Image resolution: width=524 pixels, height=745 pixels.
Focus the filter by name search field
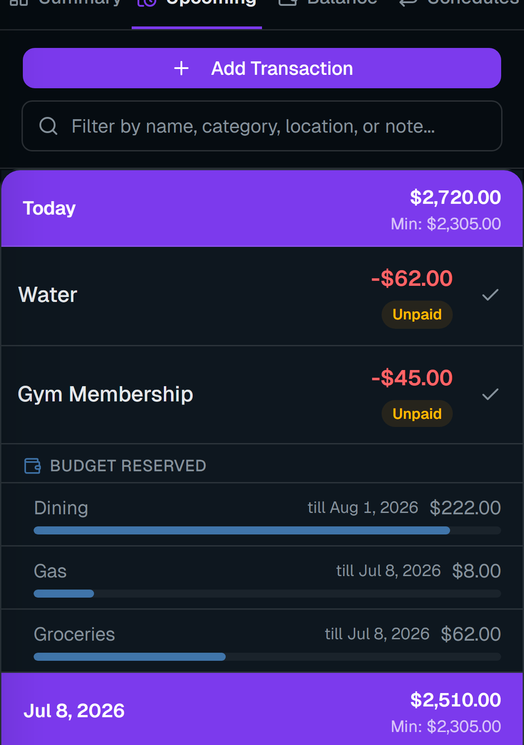262,126
